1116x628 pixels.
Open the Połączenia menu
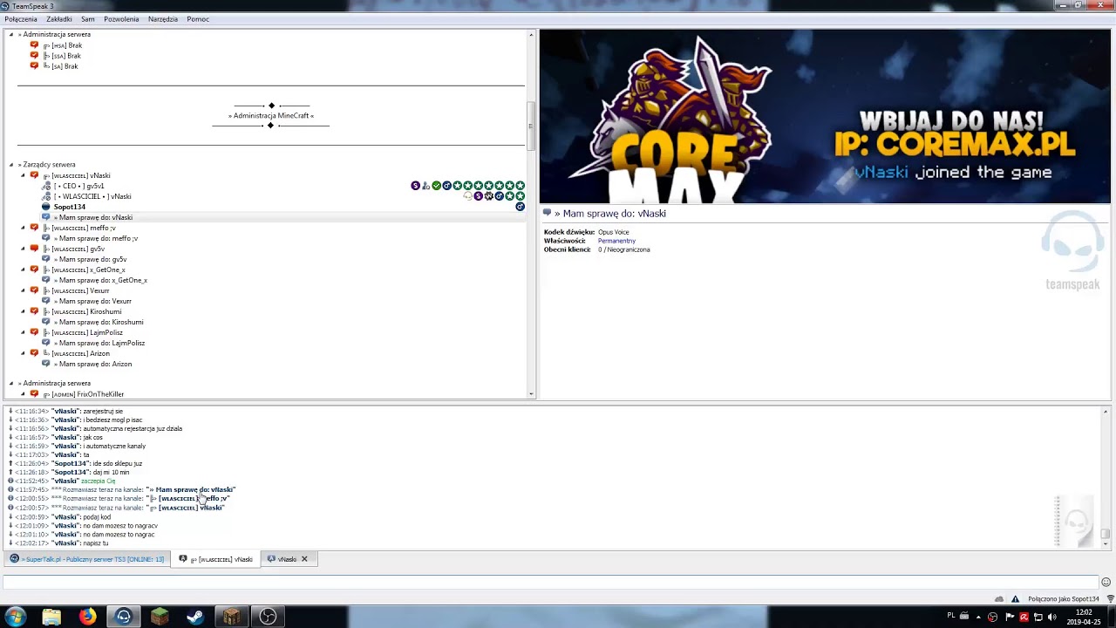click(x=21, y=19)
